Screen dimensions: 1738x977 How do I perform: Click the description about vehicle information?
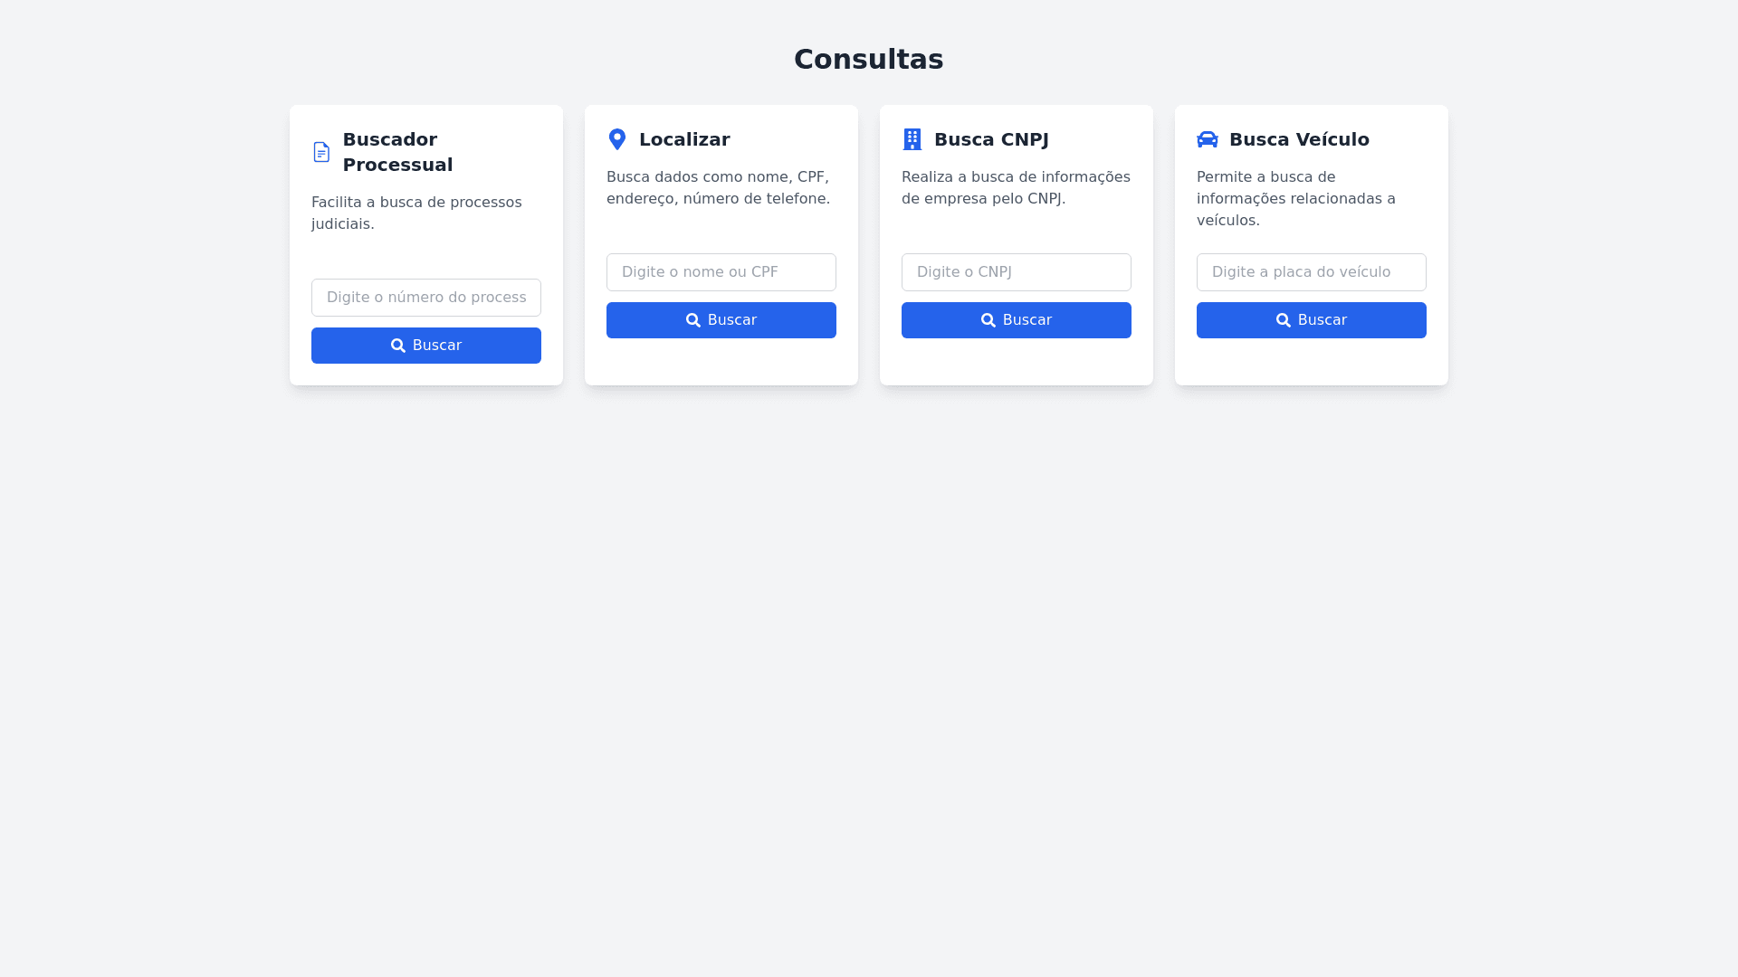1296,199
